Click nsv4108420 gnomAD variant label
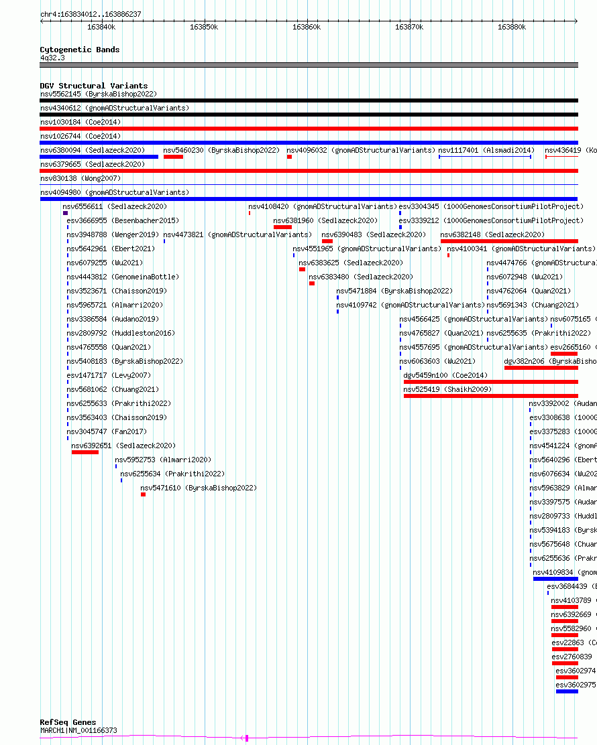597x745 pixels. click(x=323, y=206)
